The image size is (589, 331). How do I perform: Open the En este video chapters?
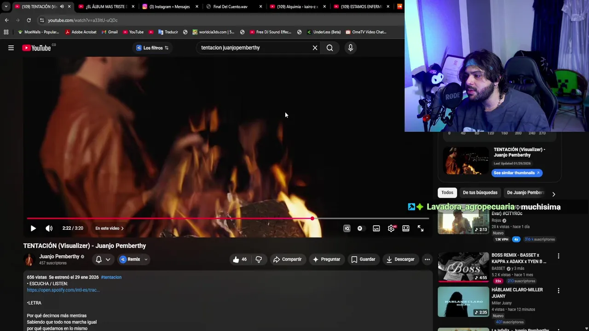coord(110,228)
